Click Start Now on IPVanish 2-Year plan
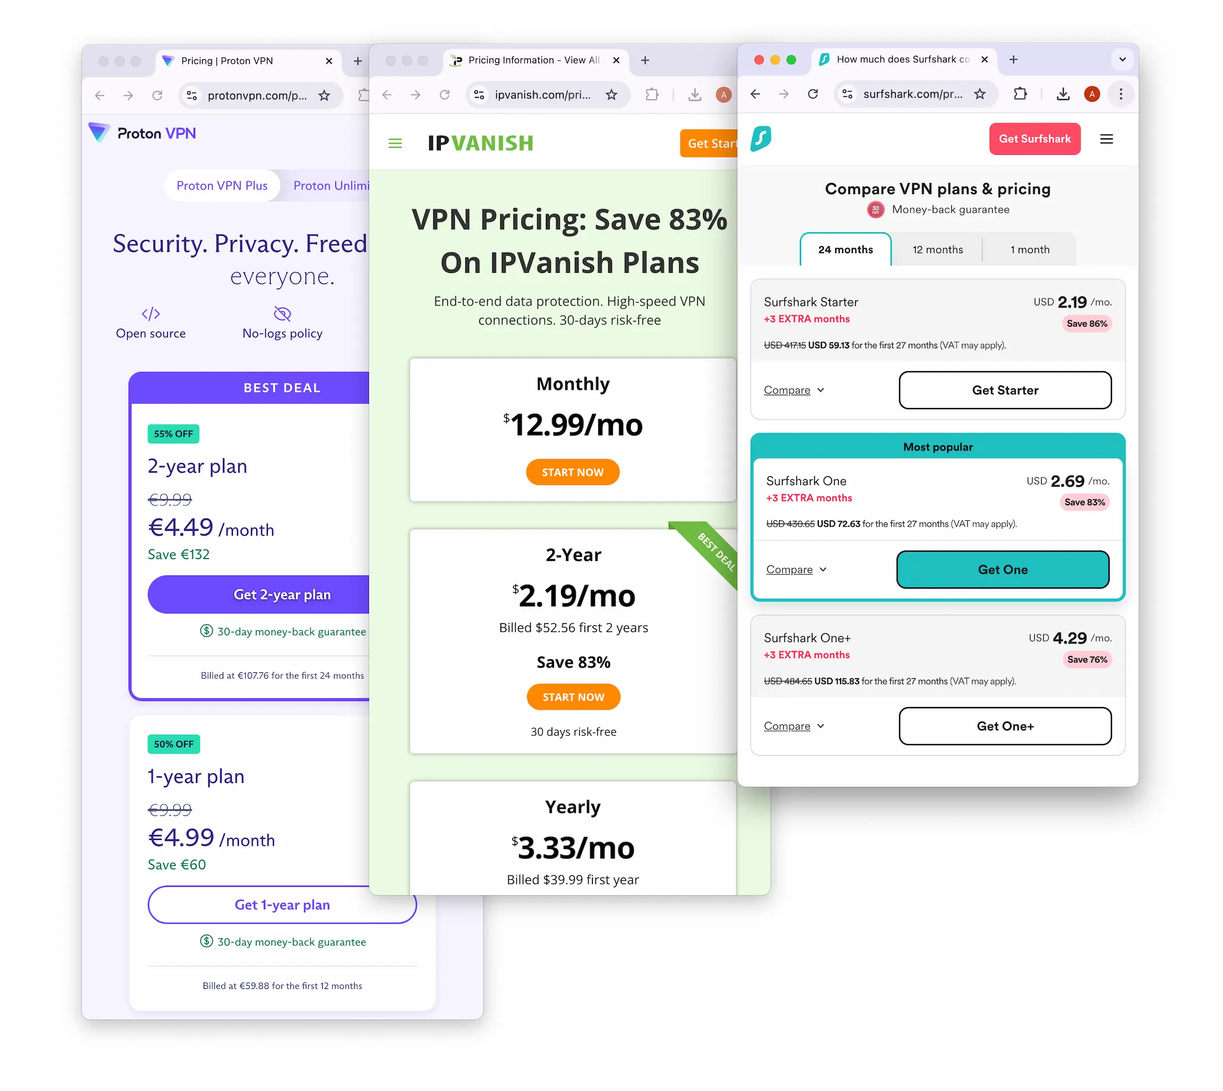1223x1091 pixels. (573, 696)
